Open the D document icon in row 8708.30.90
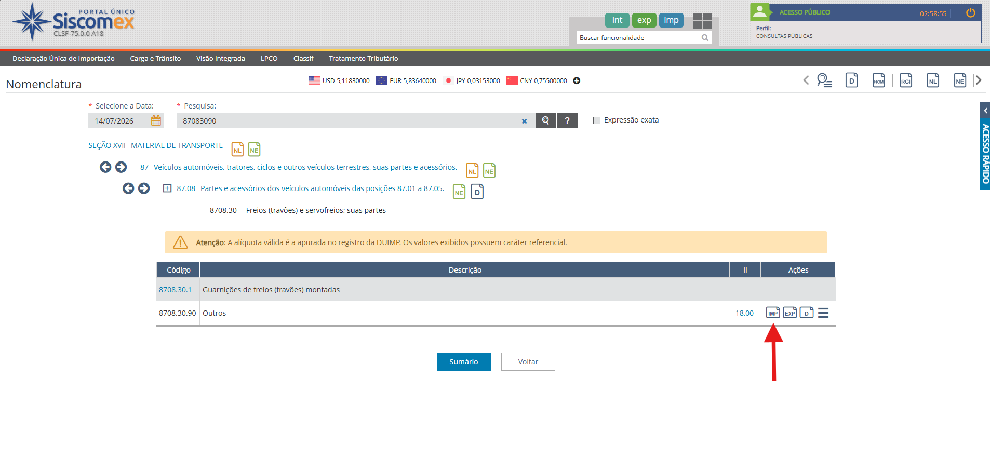 point(806,313)
